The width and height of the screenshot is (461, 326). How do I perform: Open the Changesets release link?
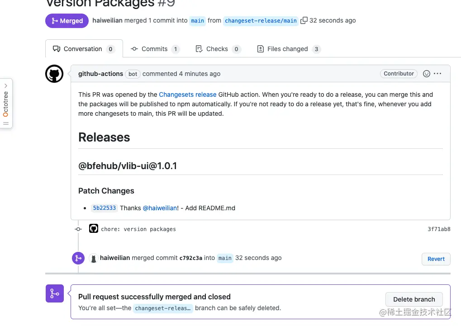tap(188, 94)
